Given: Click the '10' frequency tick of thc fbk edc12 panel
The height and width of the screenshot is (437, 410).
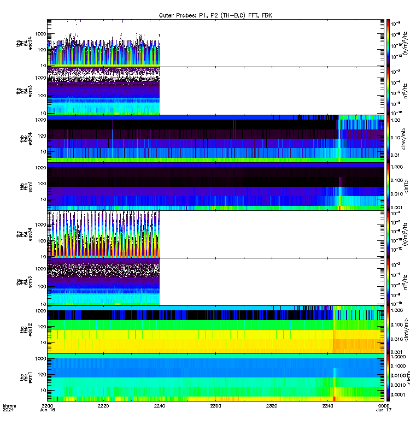Looking at the screenshot, I should (44, 342).
